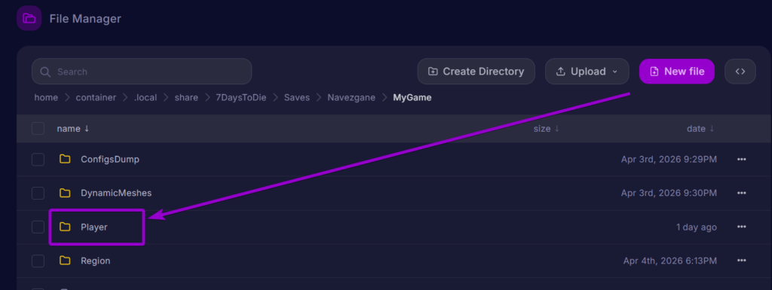
Task: Click the Create Directory button
Action: pyautogui.click(x=476, y=72)
